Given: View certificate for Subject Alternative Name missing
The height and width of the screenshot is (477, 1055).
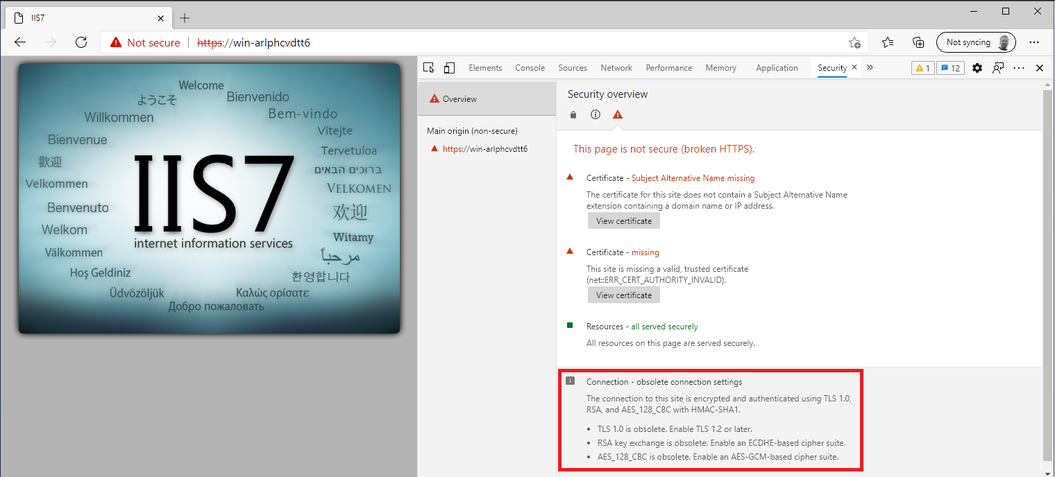Looking at the screenshot, I should [x=624, y=221].
